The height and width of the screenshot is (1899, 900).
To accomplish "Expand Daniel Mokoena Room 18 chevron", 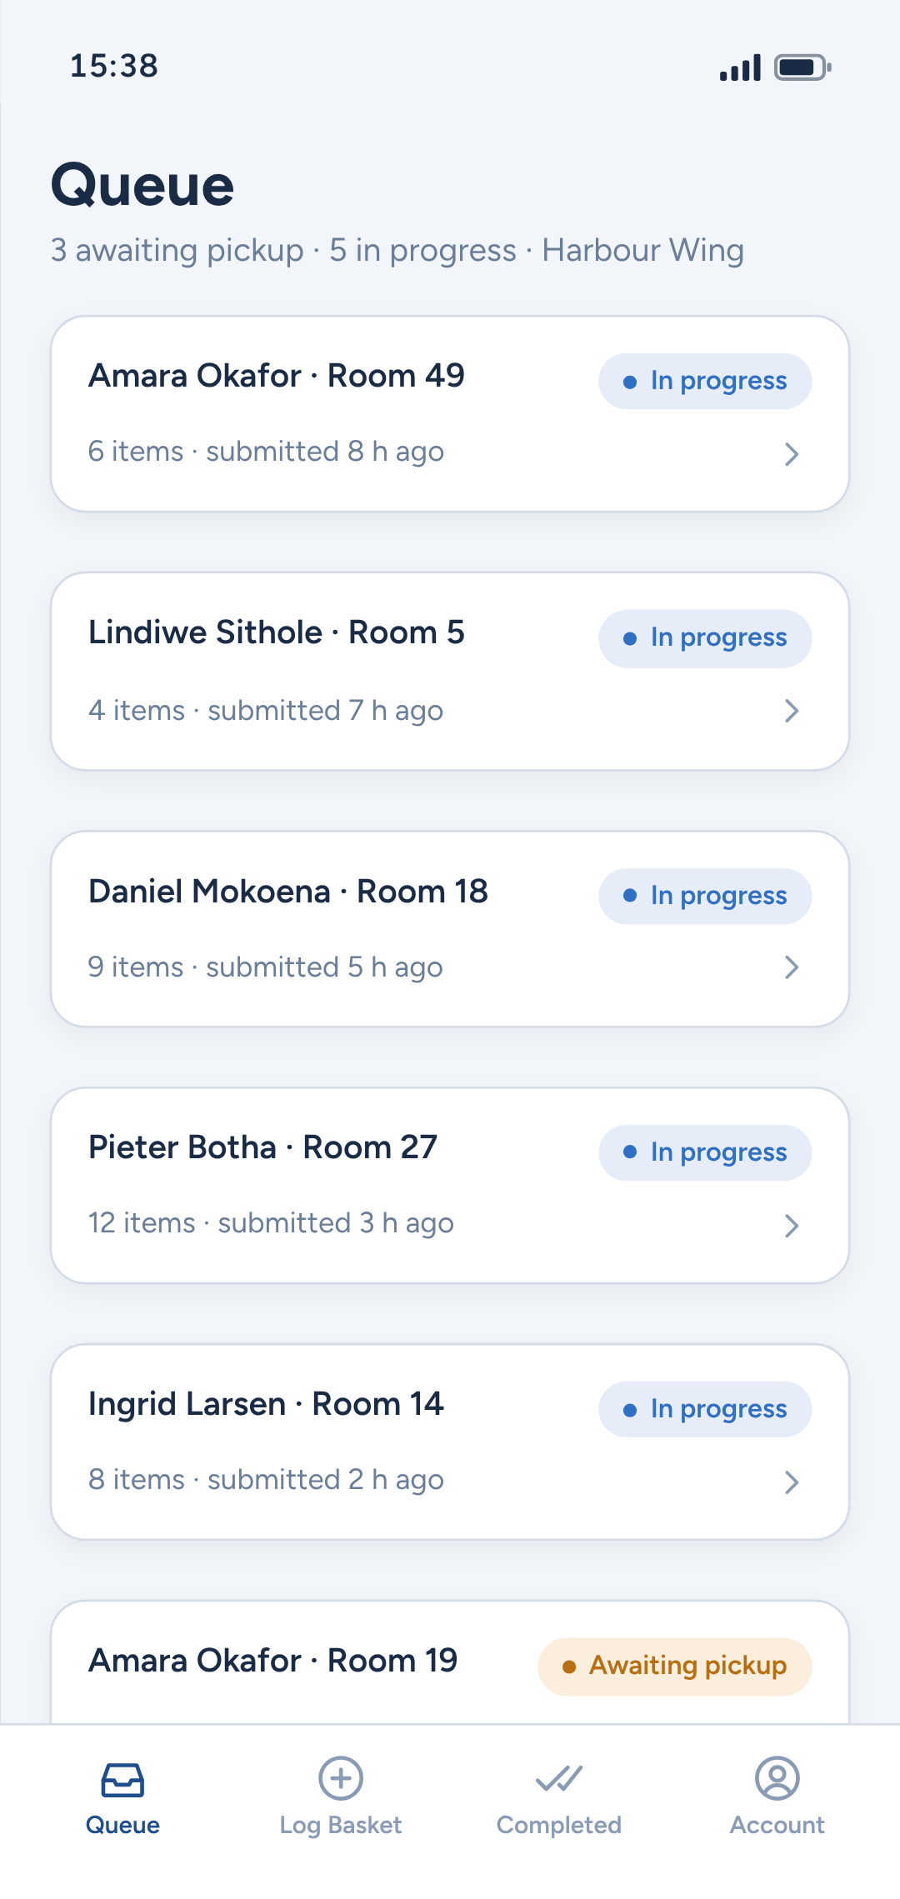I will pos(792,967).
